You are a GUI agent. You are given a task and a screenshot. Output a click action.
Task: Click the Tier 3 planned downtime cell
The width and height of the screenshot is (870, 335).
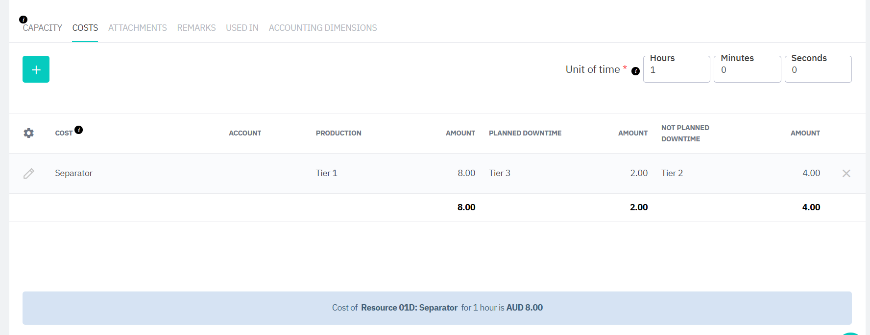point(500,173)
